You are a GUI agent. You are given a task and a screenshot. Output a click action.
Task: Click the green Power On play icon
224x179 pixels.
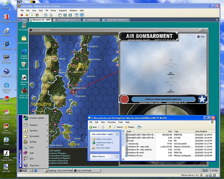32,15
